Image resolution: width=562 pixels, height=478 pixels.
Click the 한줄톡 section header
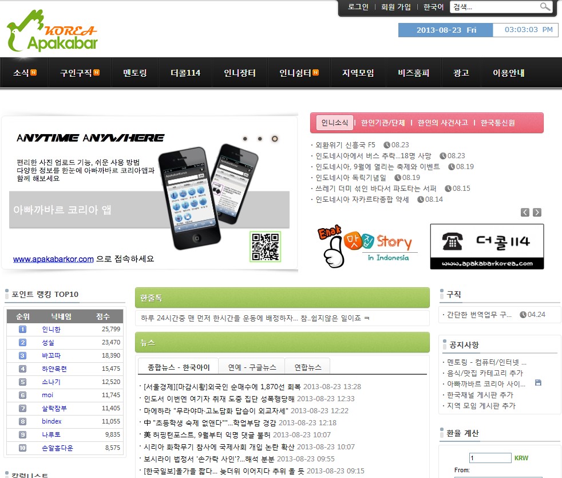282,297
